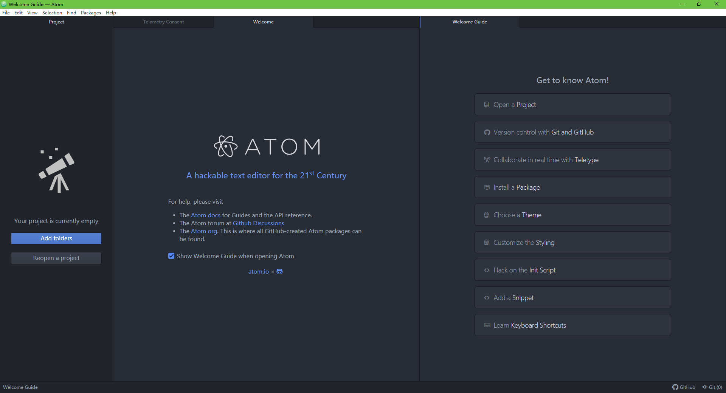726x393 pixels.
Task: Close the Atom window
Action: tap(717, 4)
